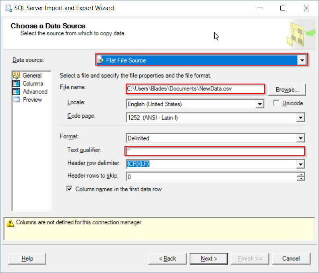Minimize the wizard window
The image size is (319, 273).
259,8
